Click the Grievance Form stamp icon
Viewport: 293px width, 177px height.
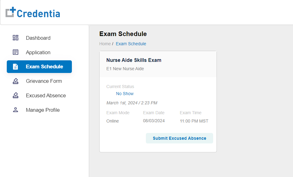[15, 81]
